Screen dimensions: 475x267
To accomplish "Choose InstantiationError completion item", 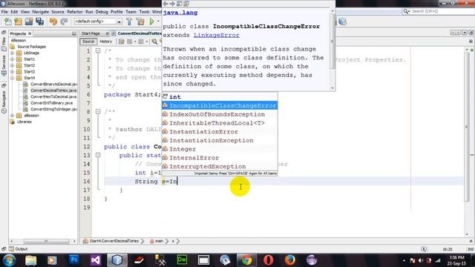I will [220, 132].
